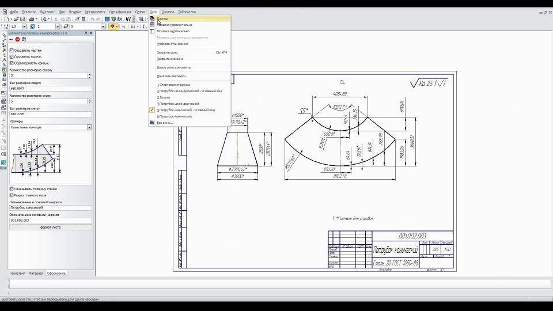Screen dimensions: 553x311
Task: Click the New document icon
Action: [x=6, y=19]
